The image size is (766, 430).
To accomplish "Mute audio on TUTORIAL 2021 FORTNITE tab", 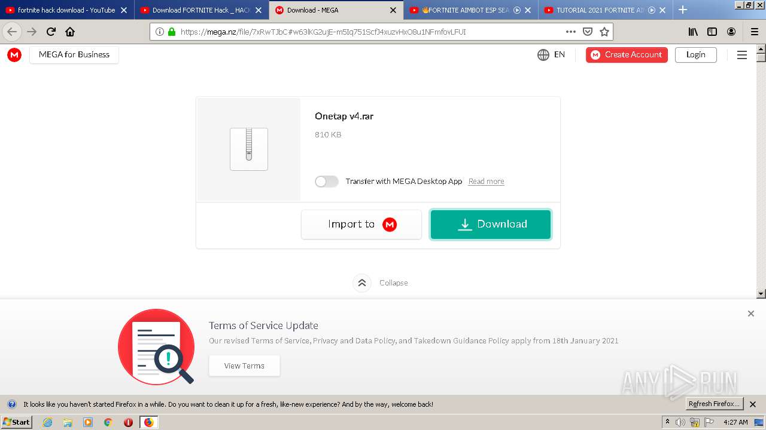I will 652,10.
